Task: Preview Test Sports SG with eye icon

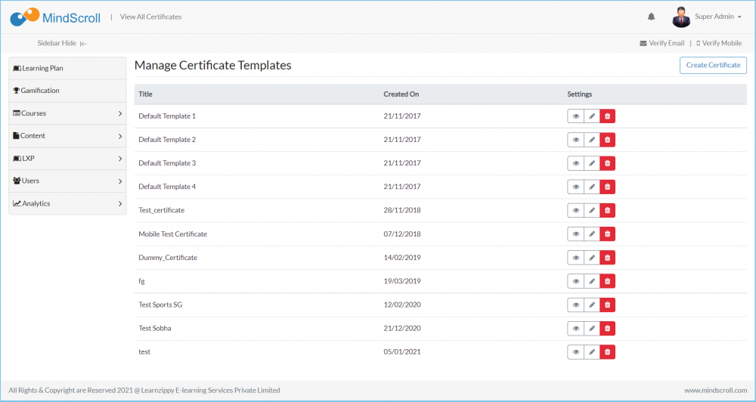Action: tap(575, 305)
